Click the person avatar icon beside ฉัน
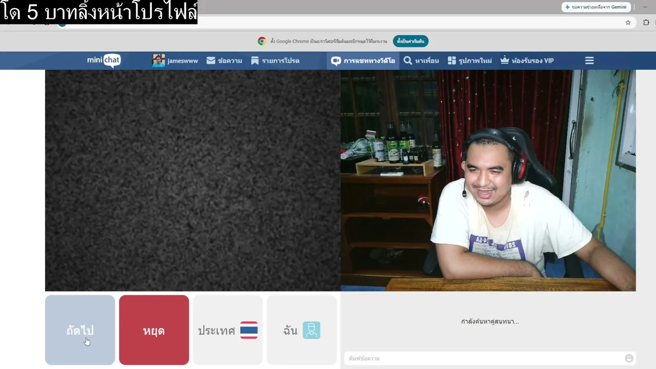 [x=311, y=330]
